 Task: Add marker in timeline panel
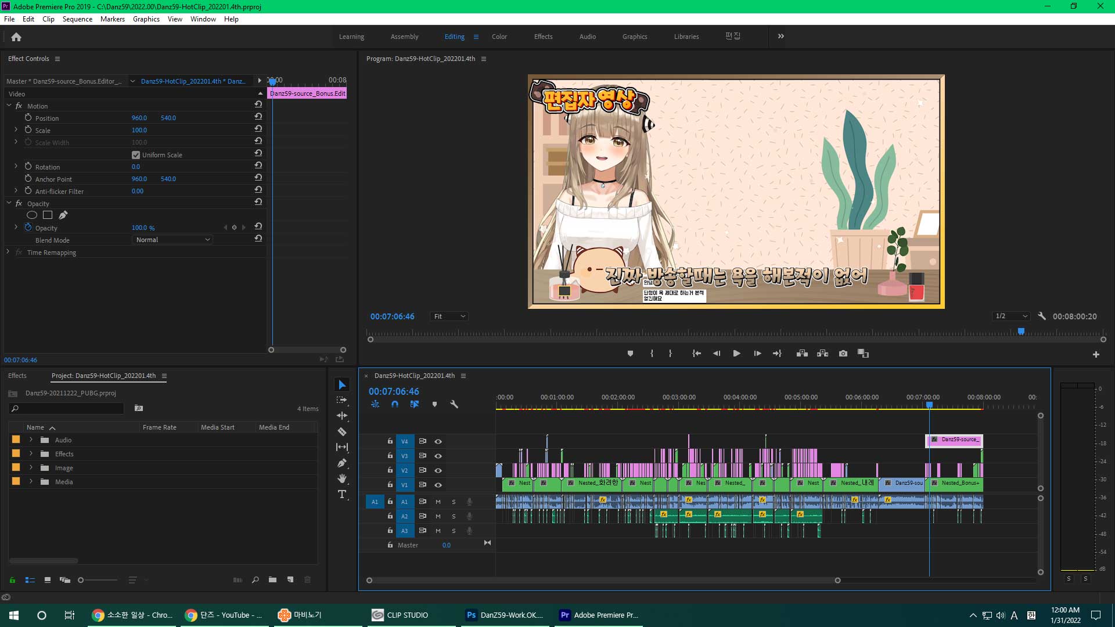[434, 404]
